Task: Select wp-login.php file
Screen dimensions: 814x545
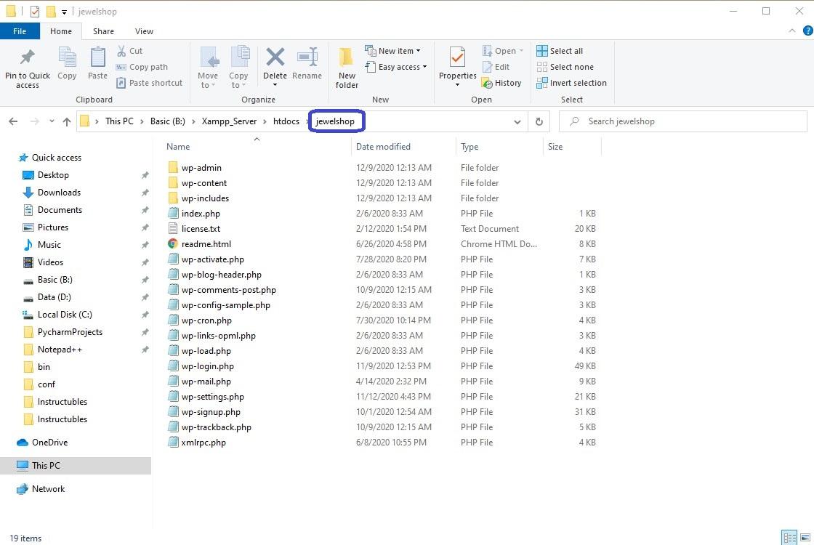Action: click(208, 366)
